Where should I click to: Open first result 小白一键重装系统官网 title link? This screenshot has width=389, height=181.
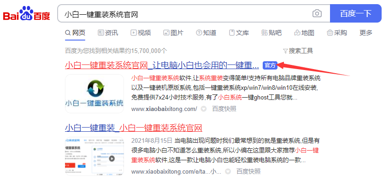(162, 65)
